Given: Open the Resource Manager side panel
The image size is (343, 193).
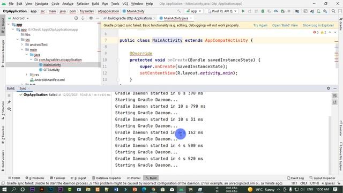Looking at the screenshot, I should [x=3, y=54].
